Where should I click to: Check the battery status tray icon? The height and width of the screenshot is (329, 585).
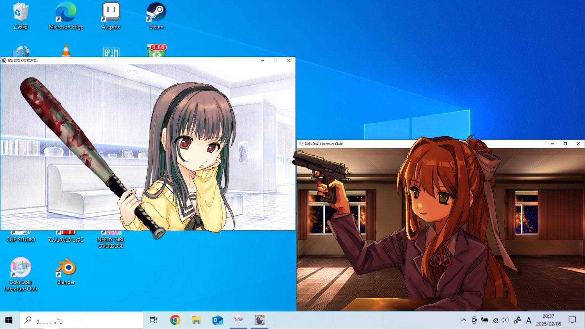(x=484, y=320)
